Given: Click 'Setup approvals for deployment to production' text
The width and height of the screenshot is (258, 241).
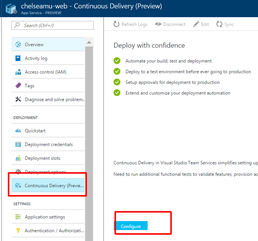Looking at the screenshot, I should click(x=172, y=82).
